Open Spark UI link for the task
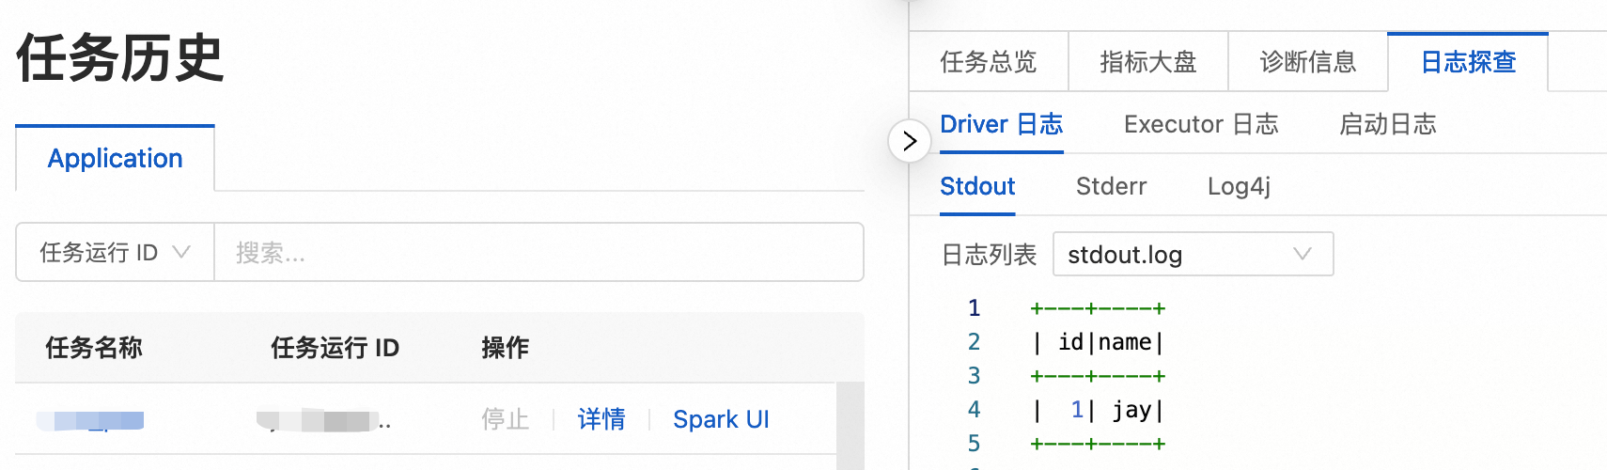The height and width of the screenshot is (470, 1607). coord(721,419)
